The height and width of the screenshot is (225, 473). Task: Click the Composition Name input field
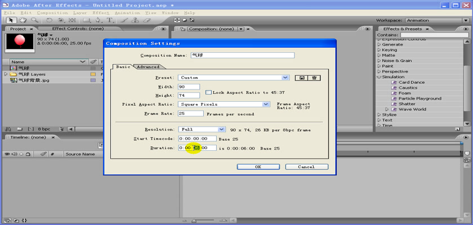coord(243,56)
